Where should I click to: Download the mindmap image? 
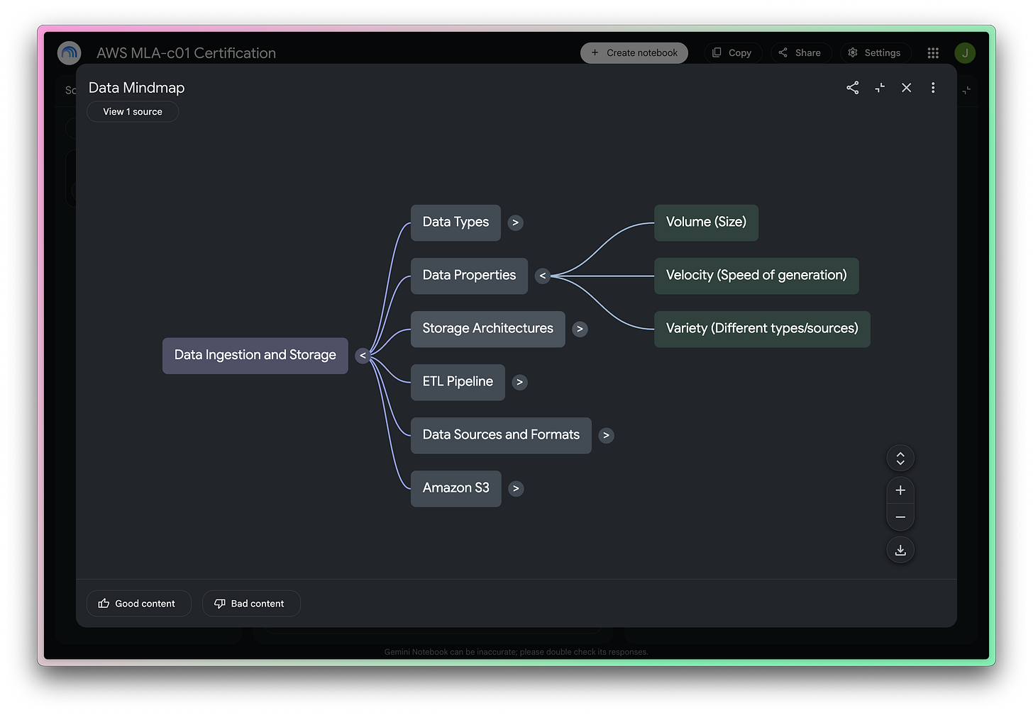(900, 550)
